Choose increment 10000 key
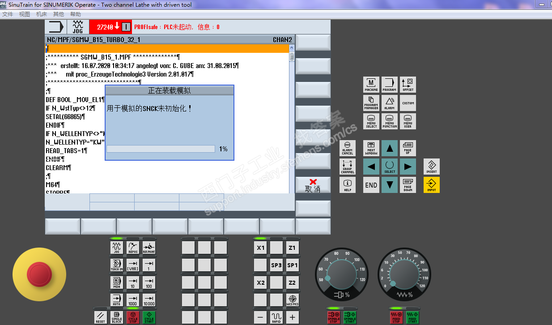The image size is (552, 325). pos(149,300)
